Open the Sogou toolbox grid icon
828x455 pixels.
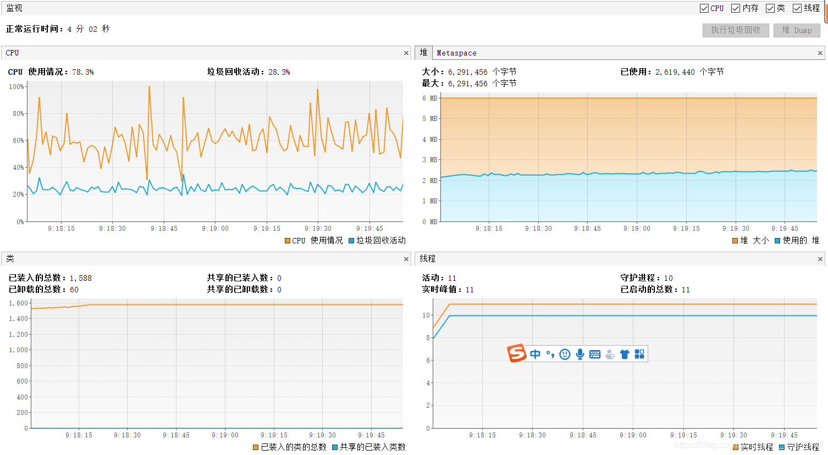coord(639,354)
